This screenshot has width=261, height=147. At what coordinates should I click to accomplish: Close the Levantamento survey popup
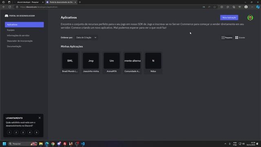click(x=40, y=118)
